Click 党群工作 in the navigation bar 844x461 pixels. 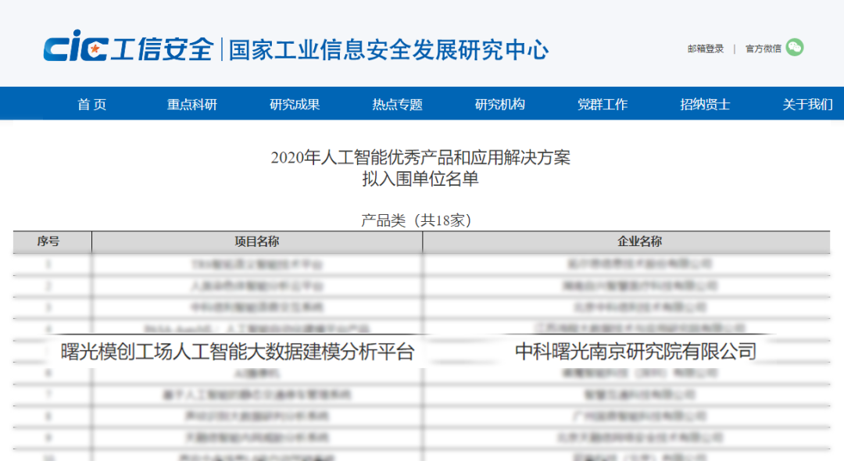tap(602, 105)
